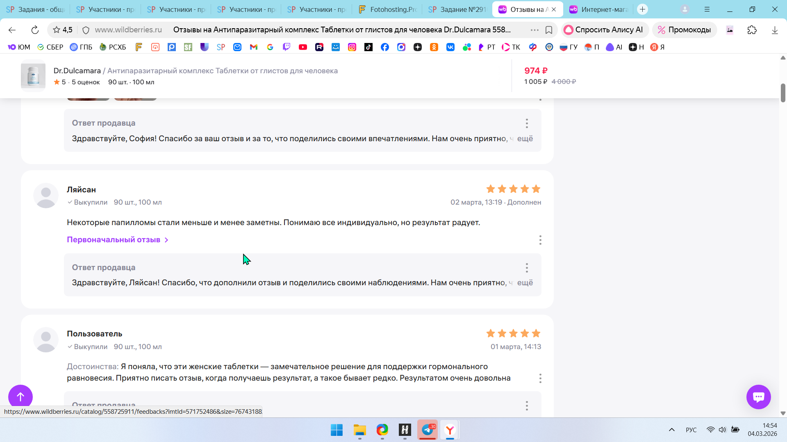Click the Спросить Алису AI button

(604, 30)
